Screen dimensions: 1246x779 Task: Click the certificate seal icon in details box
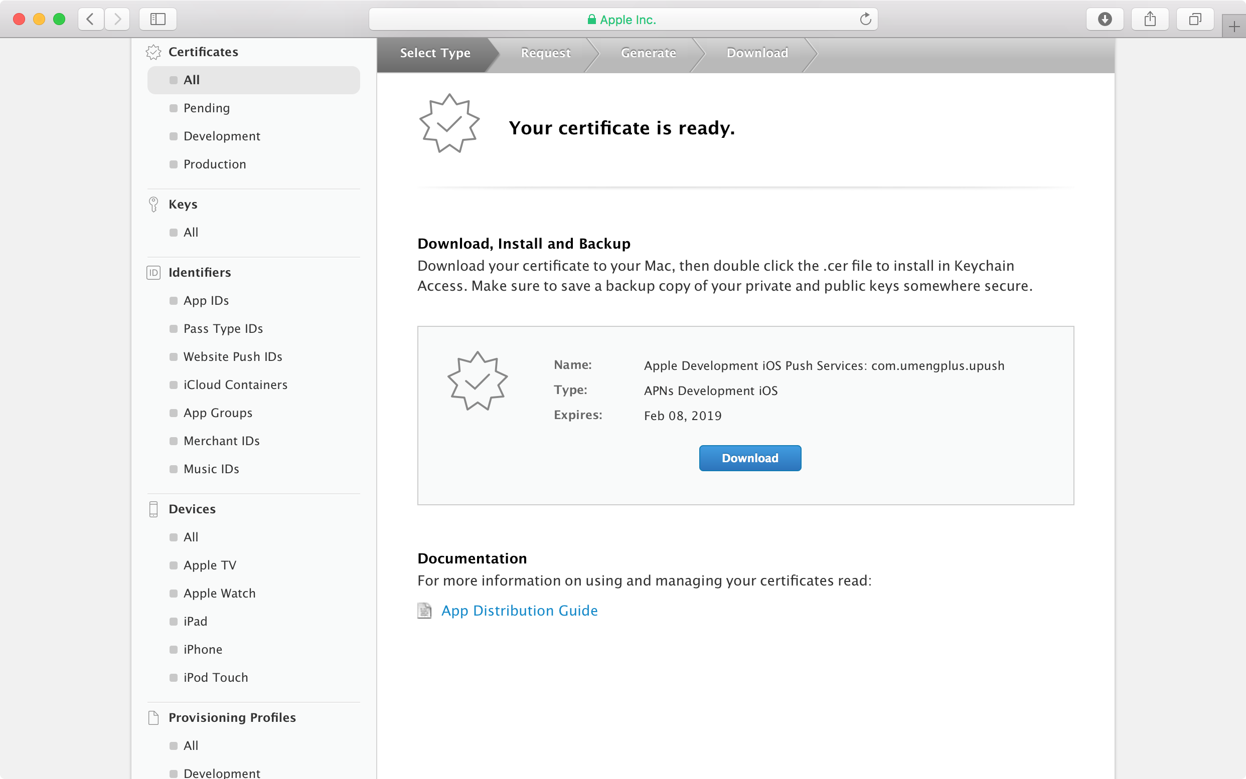[x=478, y=381]
